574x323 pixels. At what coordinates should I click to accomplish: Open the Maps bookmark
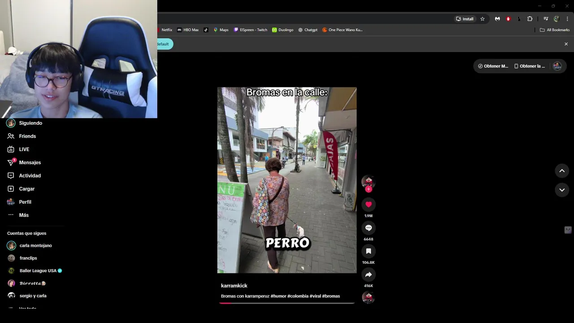[221, 30]
